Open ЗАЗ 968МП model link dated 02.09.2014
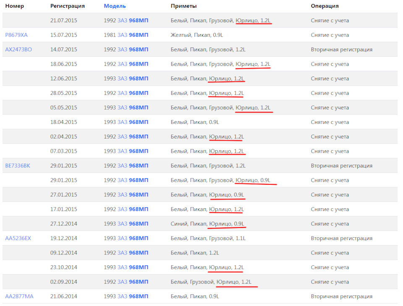Viewport: 403px width, 306px height. pos(133,282)
